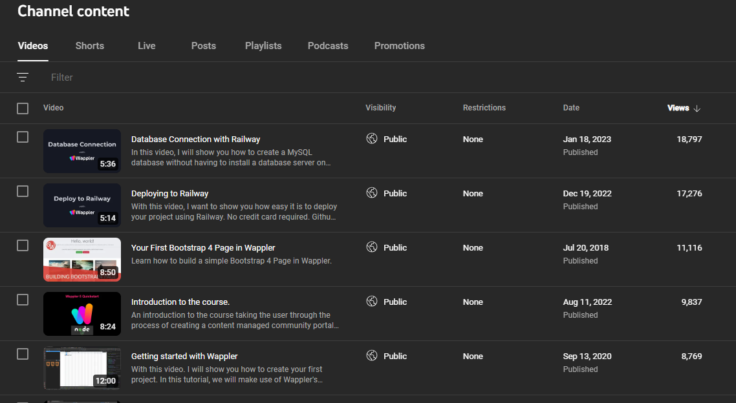Screen dimensions: 736x403
Task: Open video title Getting started with Wappler
Action: 184,356
